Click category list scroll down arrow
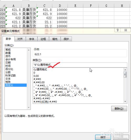 tap(29, 107)
